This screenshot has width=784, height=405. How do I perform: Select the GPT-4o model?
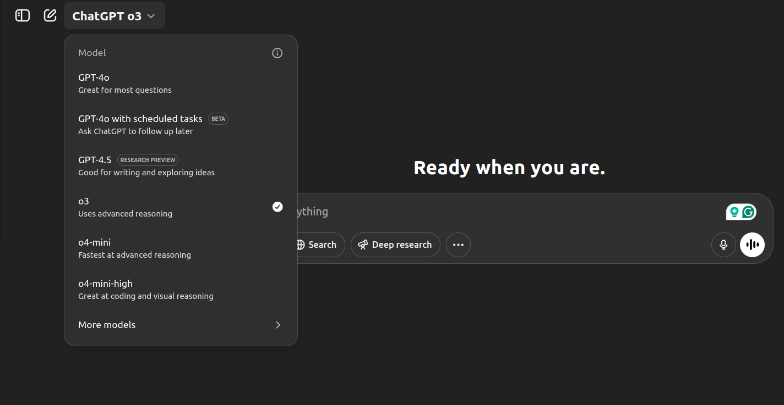(181, 84)
